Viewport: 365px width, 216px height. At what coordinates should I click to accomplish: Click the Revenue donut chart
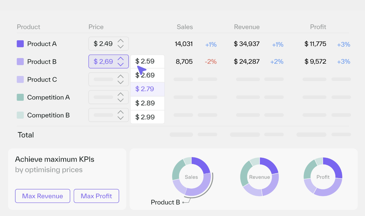click(259, 177)
